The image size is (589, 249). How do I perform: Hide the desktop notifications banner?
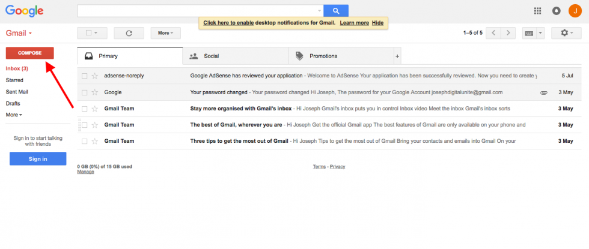point(377,23)
